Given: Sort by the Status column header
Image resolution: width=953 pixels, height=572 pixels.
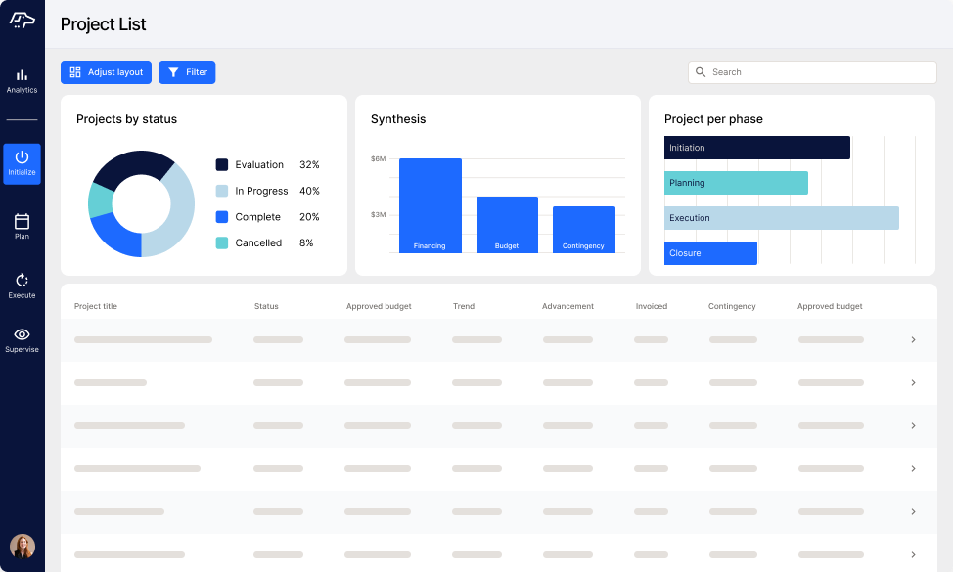Looking at the screenshot, I should (x=266, y=306).
